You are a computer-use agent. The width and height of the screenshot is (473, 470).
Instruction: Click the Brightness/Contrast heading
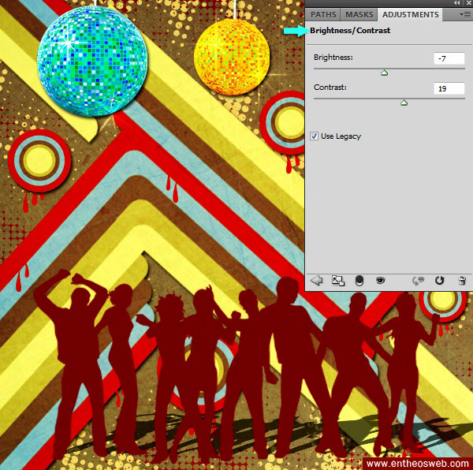(x=350, y=31)
